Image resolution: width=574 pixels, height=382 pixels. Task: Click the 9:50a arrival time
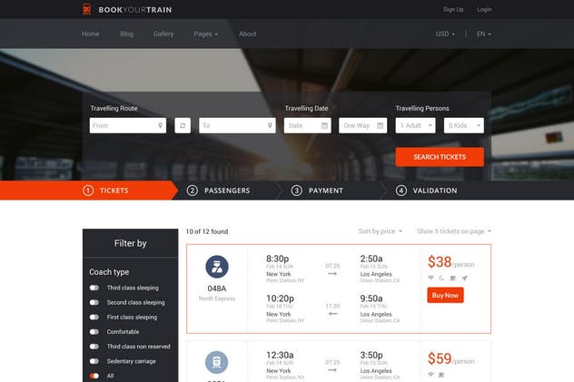point(371,299)
